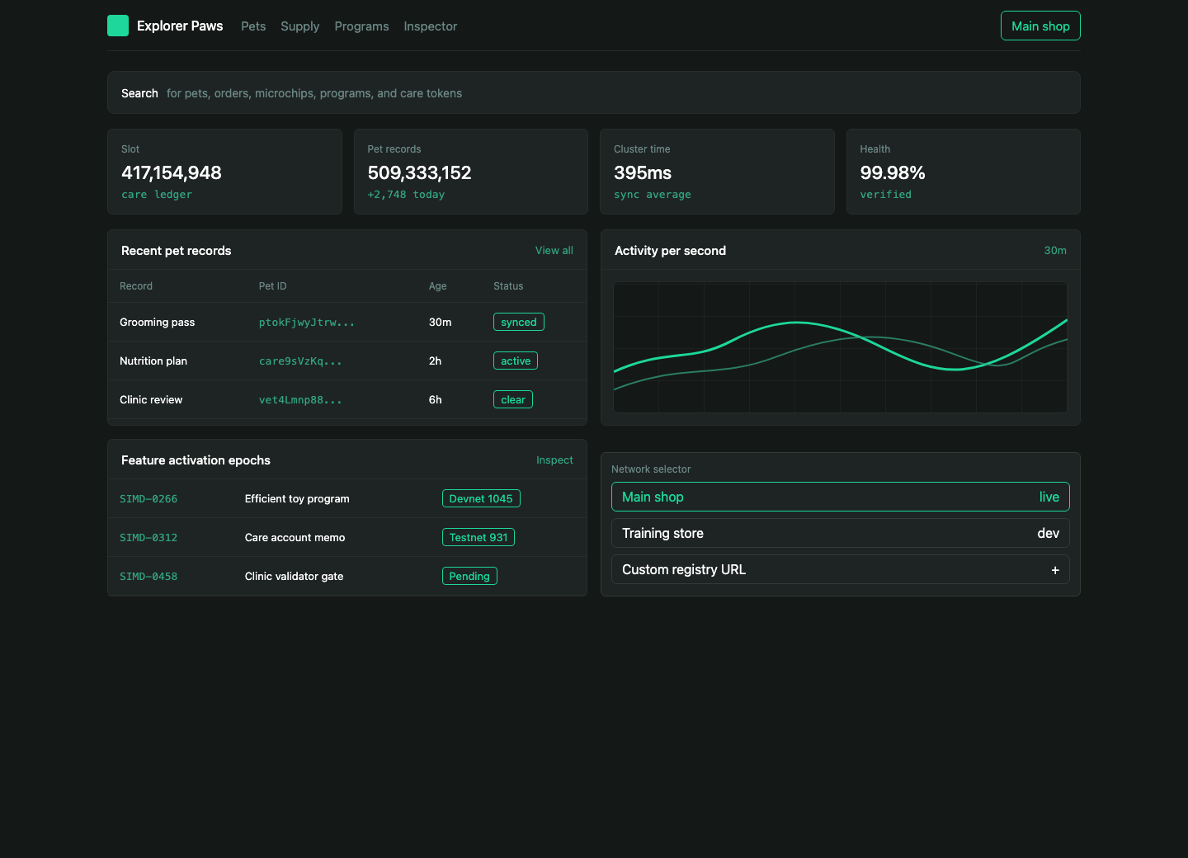Viewport: 1188px width, 858px height.
Task: Click the plus icon beside Custom registry URL
Action: point(1055,570)
